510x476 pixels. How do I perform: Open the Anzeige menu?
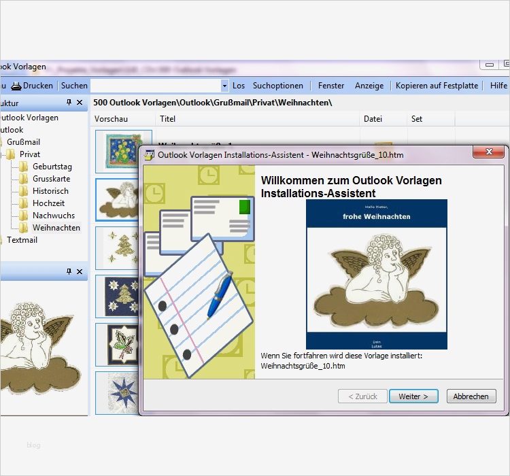click(369, 86)
